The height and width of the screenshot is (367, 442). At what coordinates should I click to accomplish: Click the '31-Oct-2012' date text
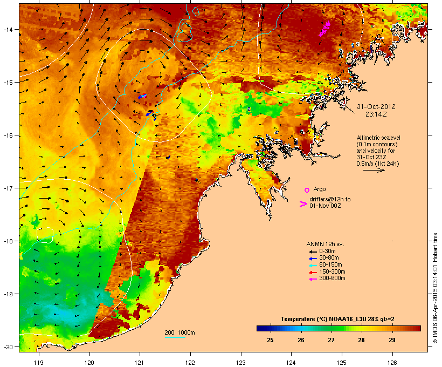[376, 107]
